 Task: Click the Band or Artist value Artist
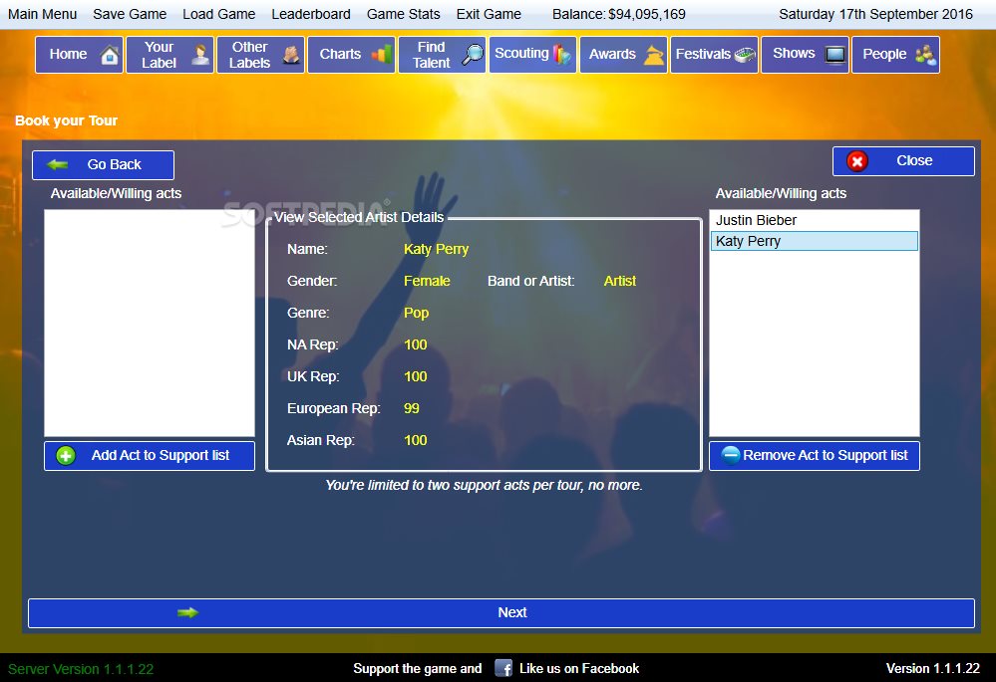620,281
